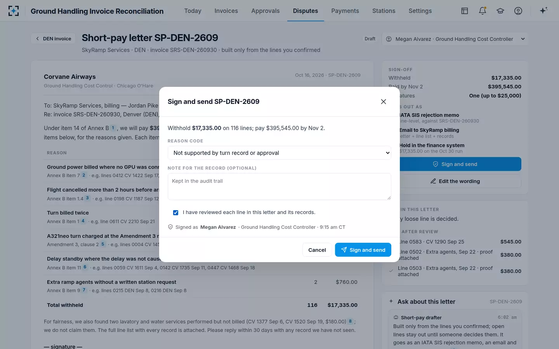This screenshot has height=349, width=559.
Task: Click the Total withheld $17,335.00 amount
Action: click(x=342, y=305)
